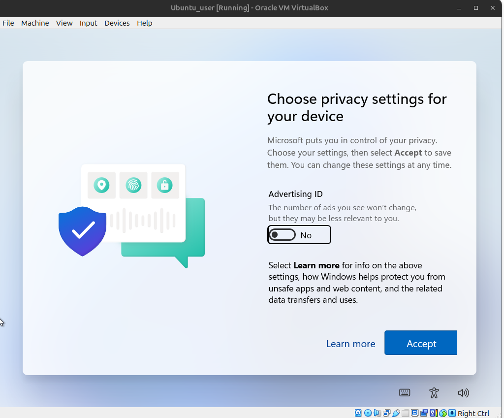Open the on-screen keyboard icon

[x=405, y=392]
